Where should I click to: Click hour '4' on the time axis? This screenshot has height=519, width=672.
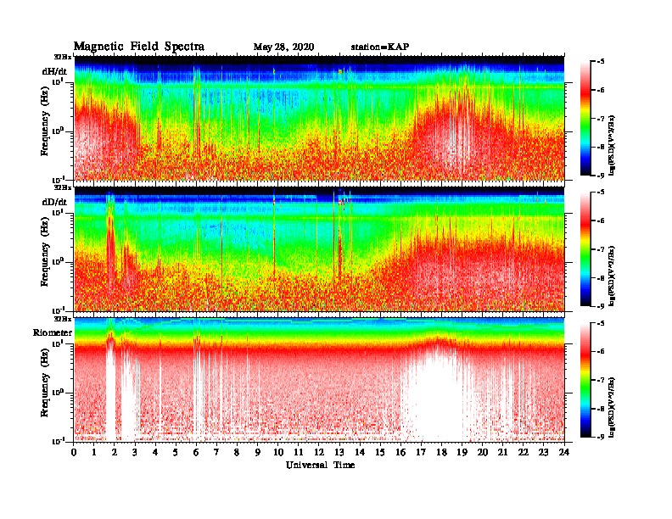[x=155, y=452]
